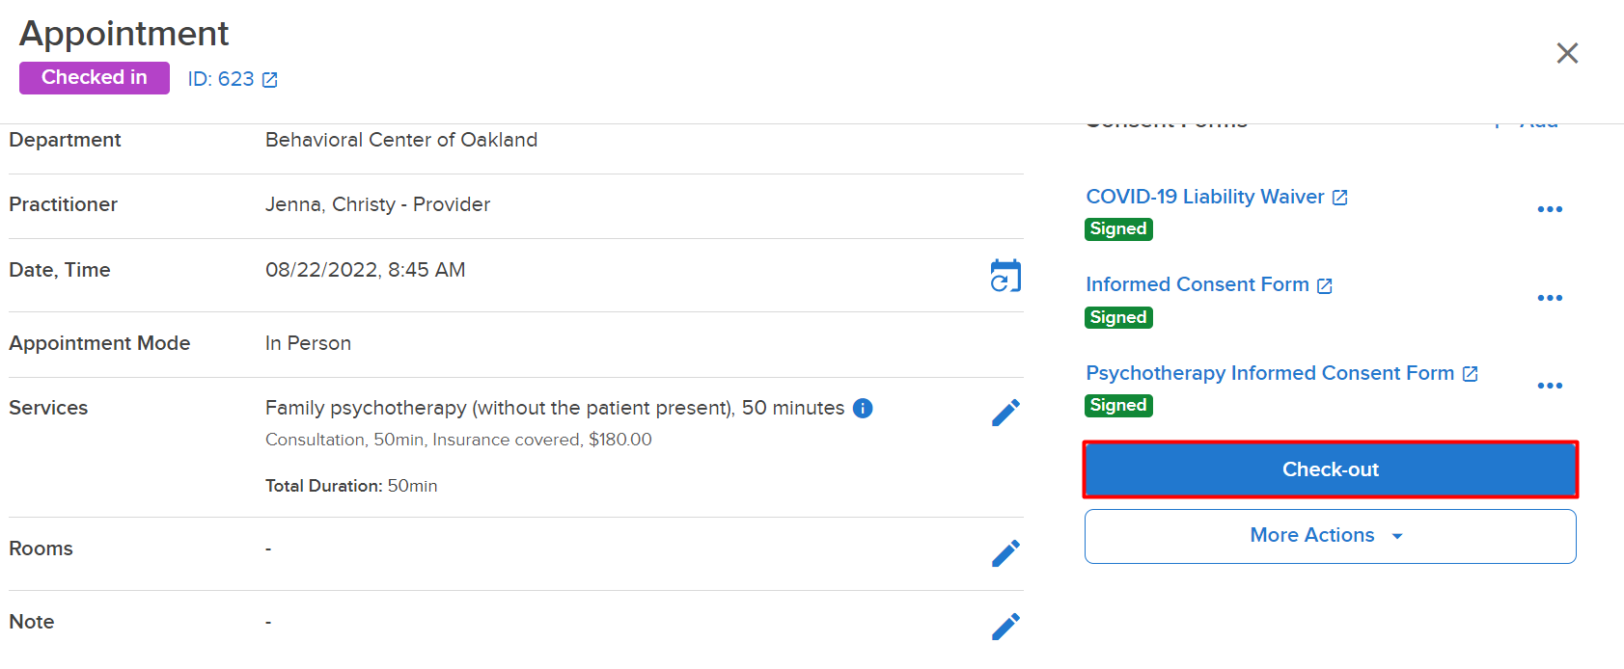1624x669 pixels.
Task: Expand the More Actions dropdown
Action: click(1331, 536)
